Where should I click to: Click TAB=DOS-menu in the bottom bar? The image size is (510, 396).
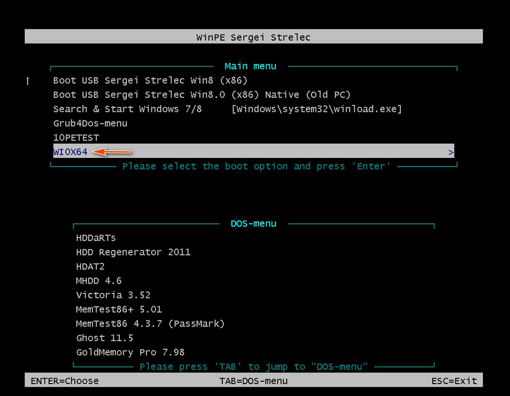pyautogui.click(x=254, y=381)
